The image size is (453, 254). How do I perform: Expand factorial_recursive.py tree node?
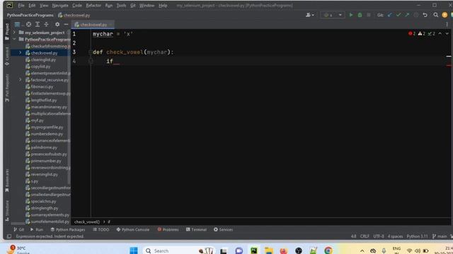click(x=21, y=80)
